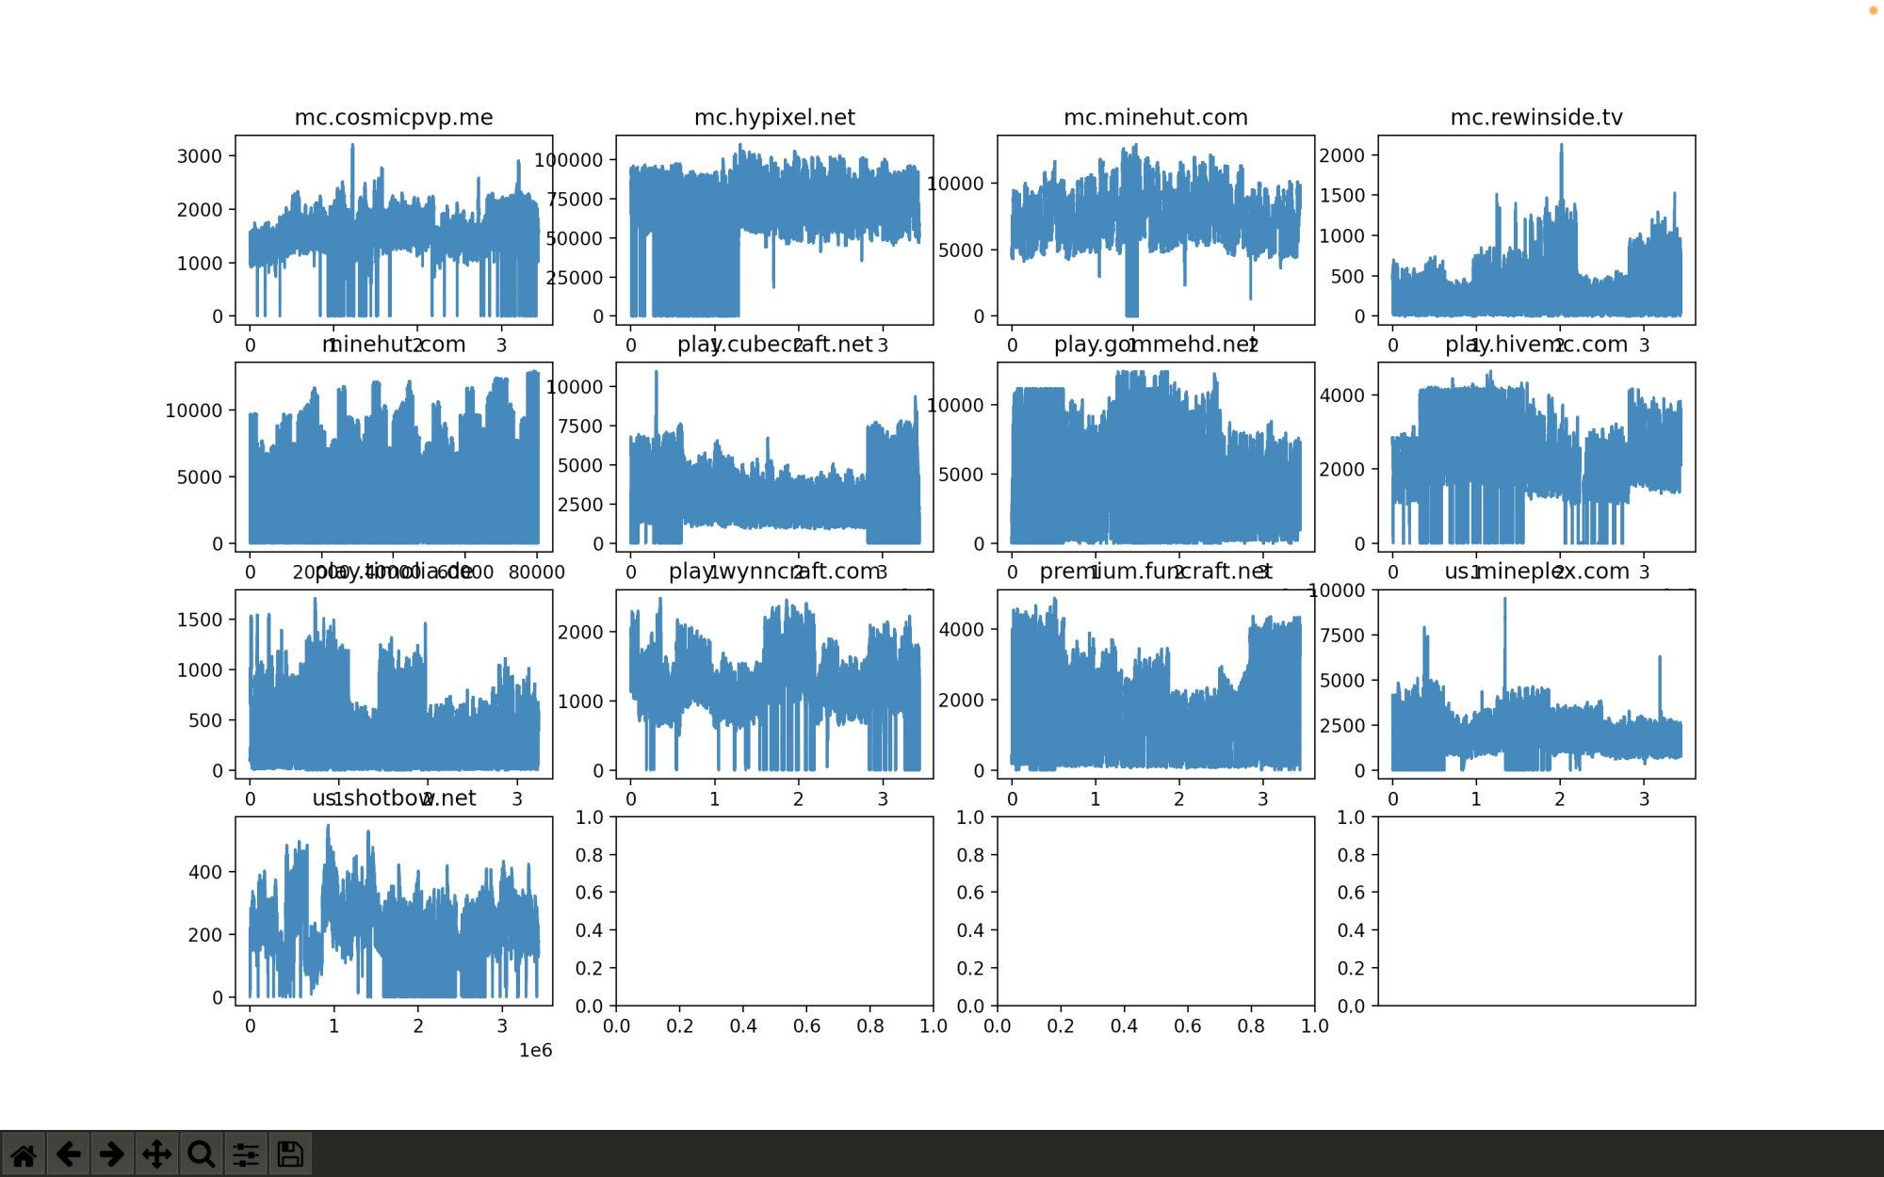Image resolution: width=1884 pixels, height=1177 pixels.
Task: Open the Configure subplots sliders tool
Action: click(x=246, y=1154)
